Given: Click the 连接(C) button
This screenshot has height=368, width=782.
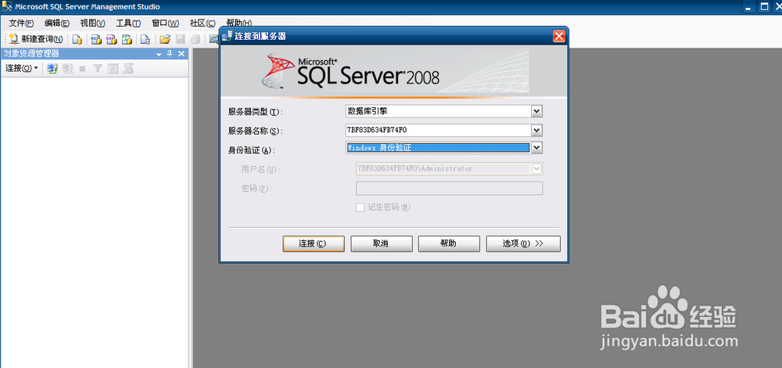Looking at the screenshot, I should tap(314, 244).
